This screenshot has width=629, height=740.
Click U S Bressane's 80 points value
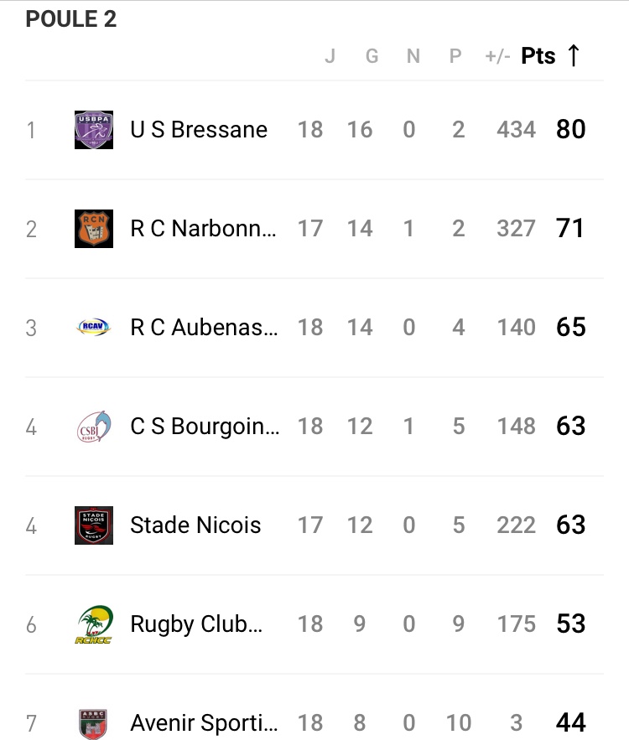(x=570, y=130)
